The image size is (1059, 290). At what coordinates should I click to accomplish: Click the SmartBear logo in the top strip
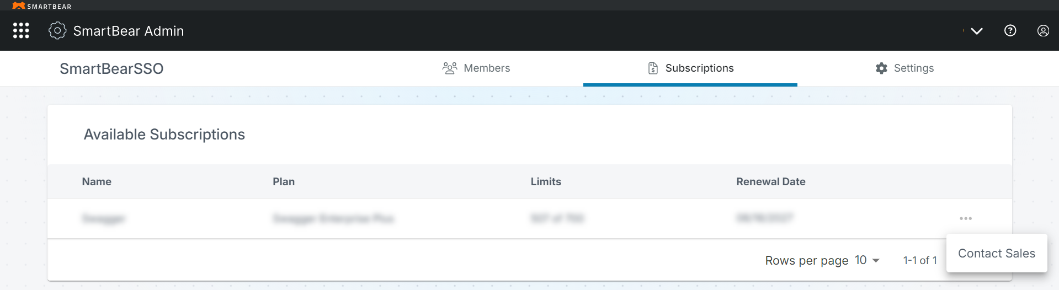(42, 6)
